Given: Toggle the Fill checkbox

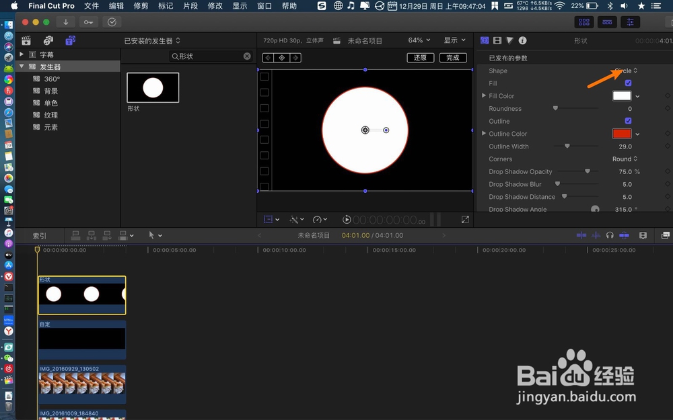Looking at the screenshot, I should [628, 83].
